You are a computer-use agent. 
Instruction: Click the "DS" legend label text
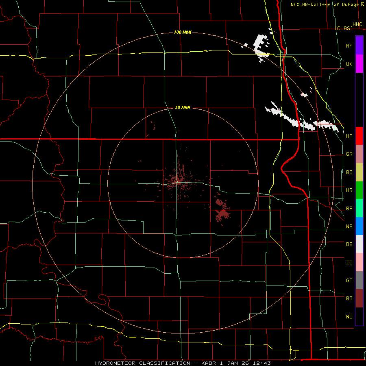349,244
